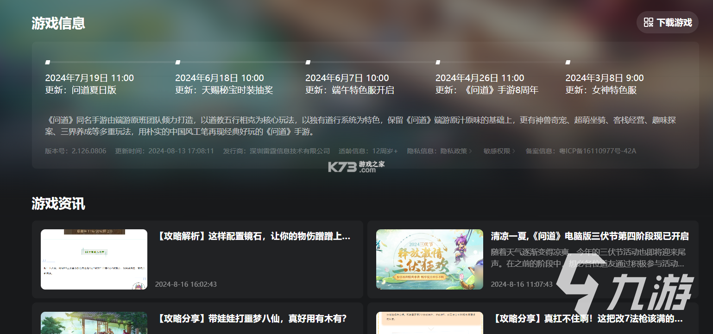Open the 三伏狂欢 article thumbnail
This screenshot has width=713, height=334.
coord(429,259)
